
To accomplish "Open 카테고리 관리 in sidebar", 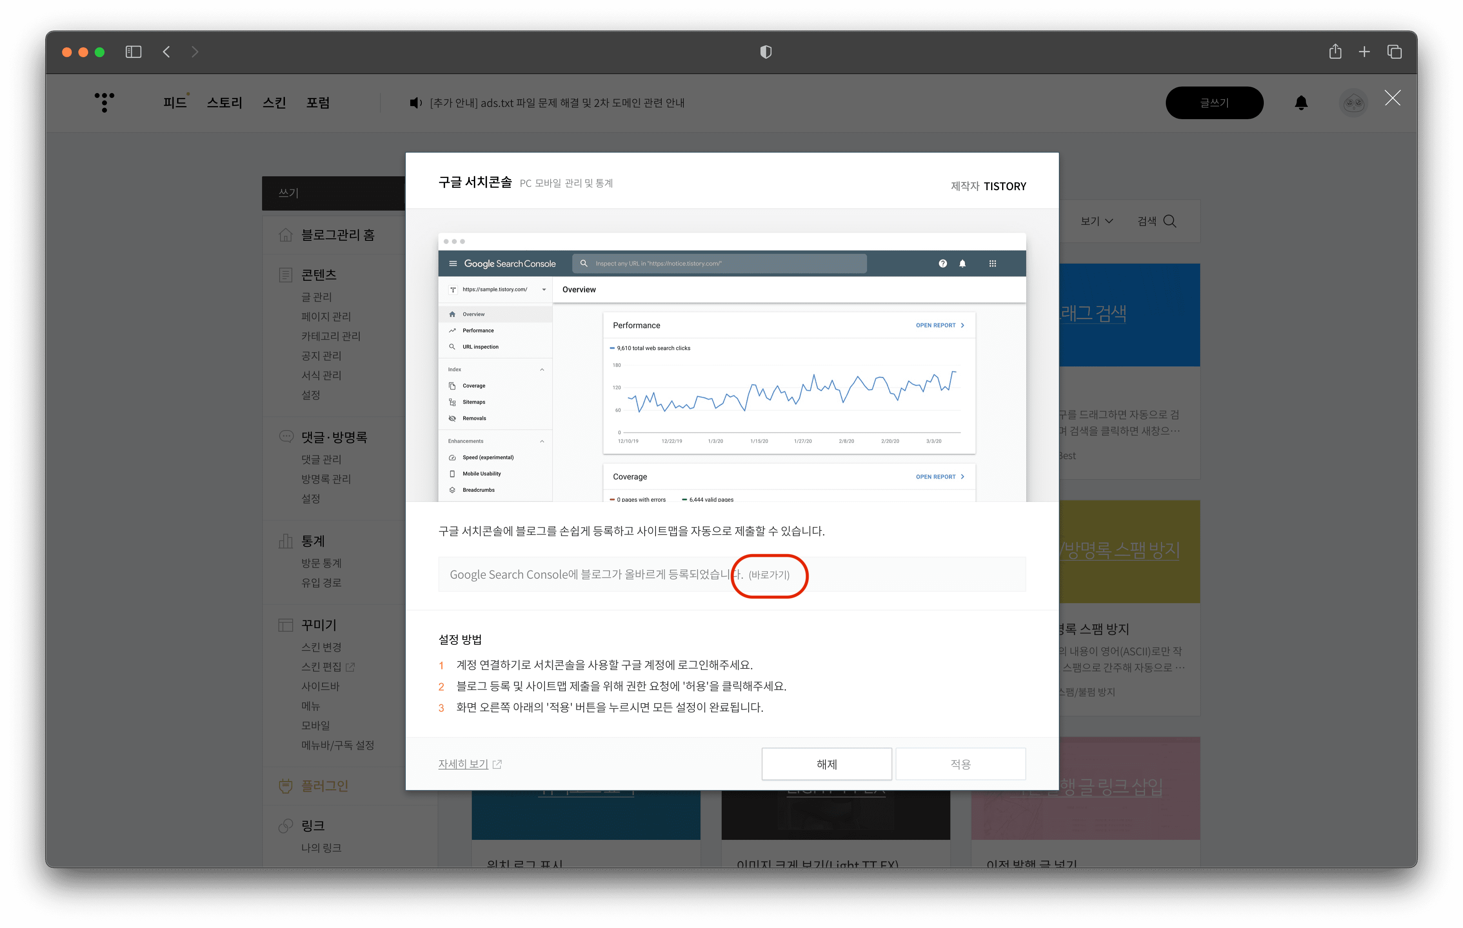I will pyautogui.click(x=331, y=336).
